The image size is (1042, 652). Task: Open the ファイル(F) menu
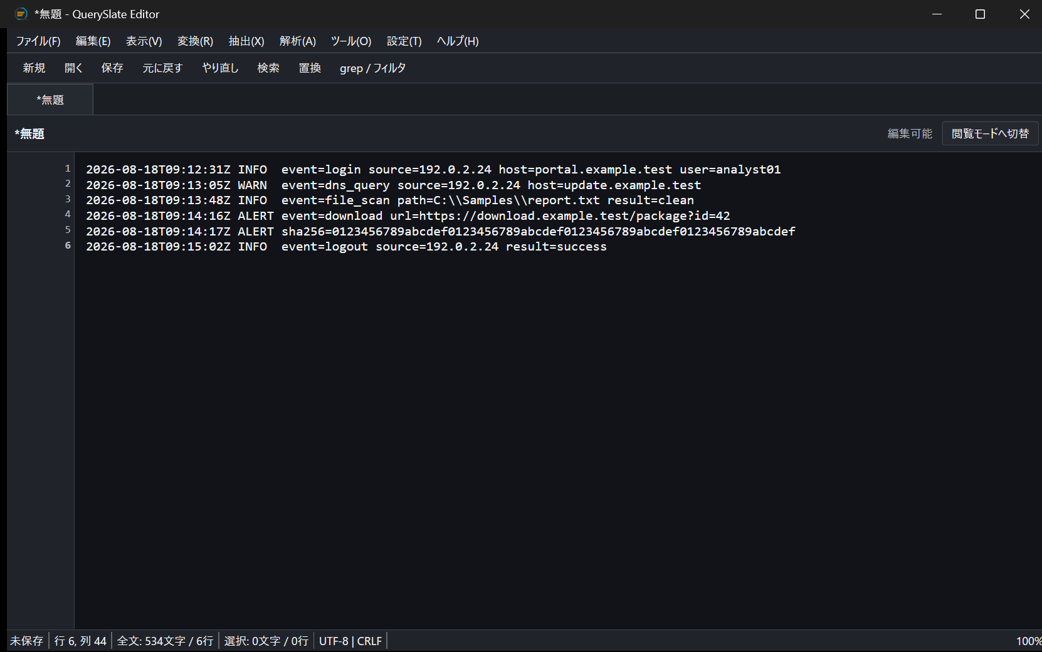38,41
